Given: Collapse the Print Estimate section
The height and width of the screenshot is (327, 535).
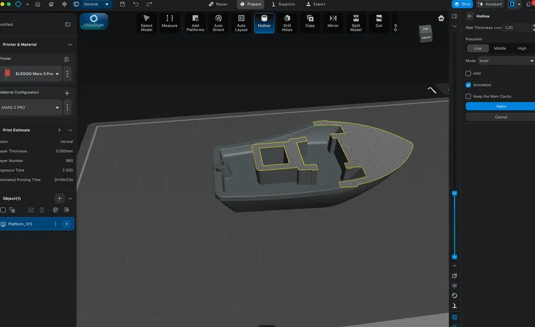Looking at the screenshot, I should point(70,130).
